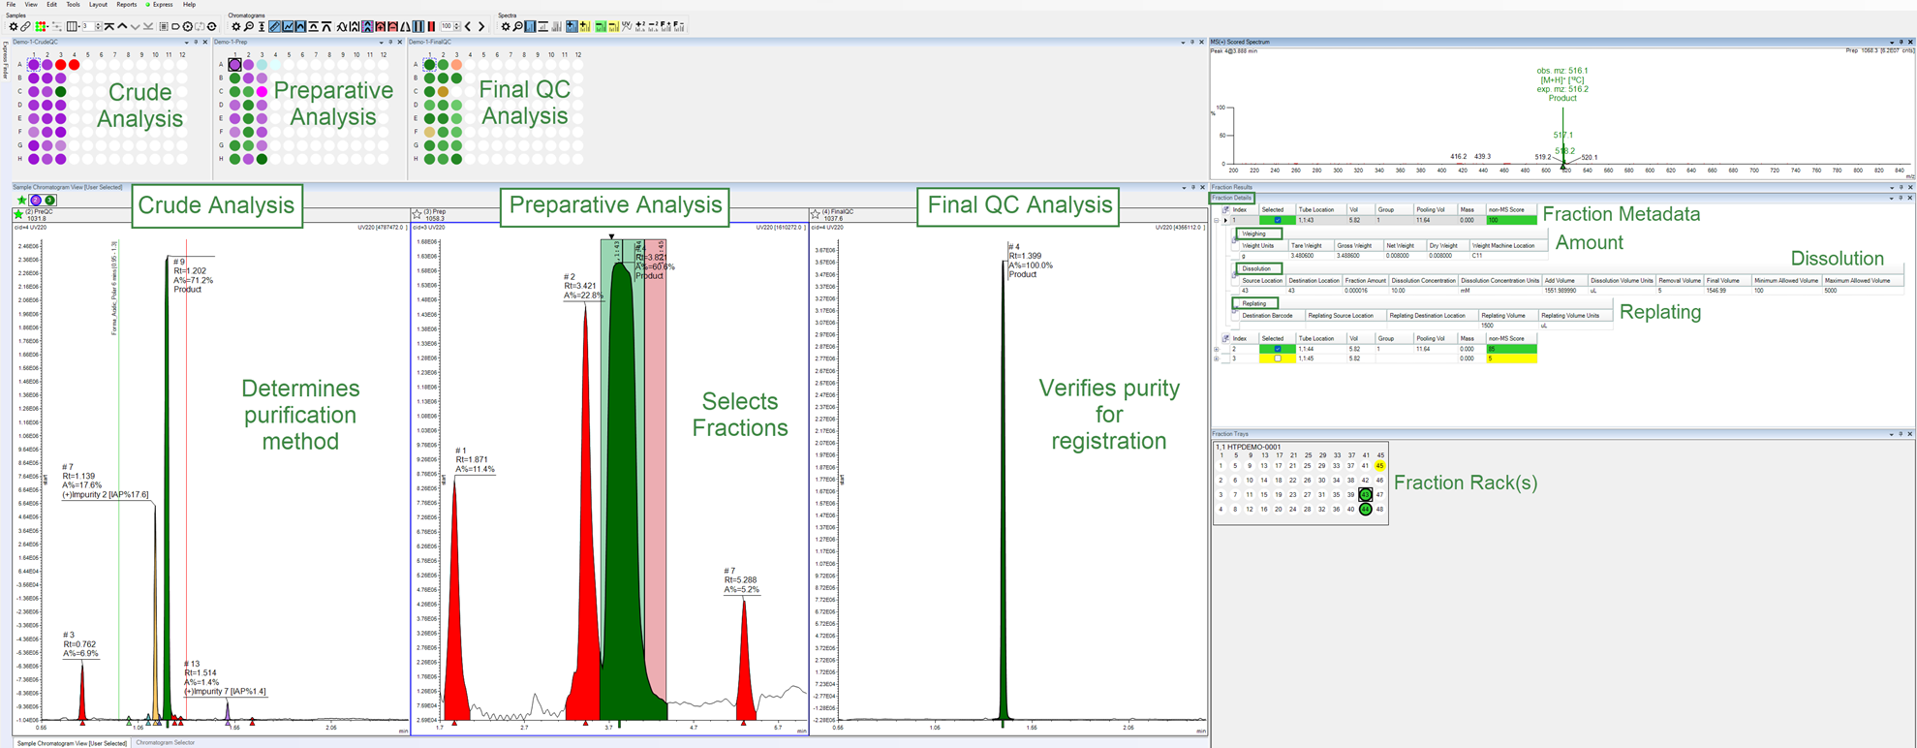Toggle star on the FinalQC chromatogram header
The height and width of the screenshot is (748, 1917).
(x=815, y=214)
